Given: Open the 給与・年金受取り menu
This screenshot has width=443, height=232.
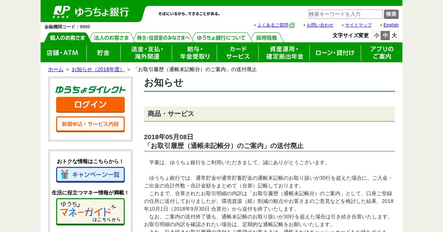Looking at the screenshot, I should 195,53.
